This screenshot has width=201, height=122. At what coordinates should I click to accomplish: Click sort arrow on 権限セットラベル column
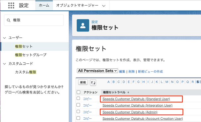pos(128,92)
